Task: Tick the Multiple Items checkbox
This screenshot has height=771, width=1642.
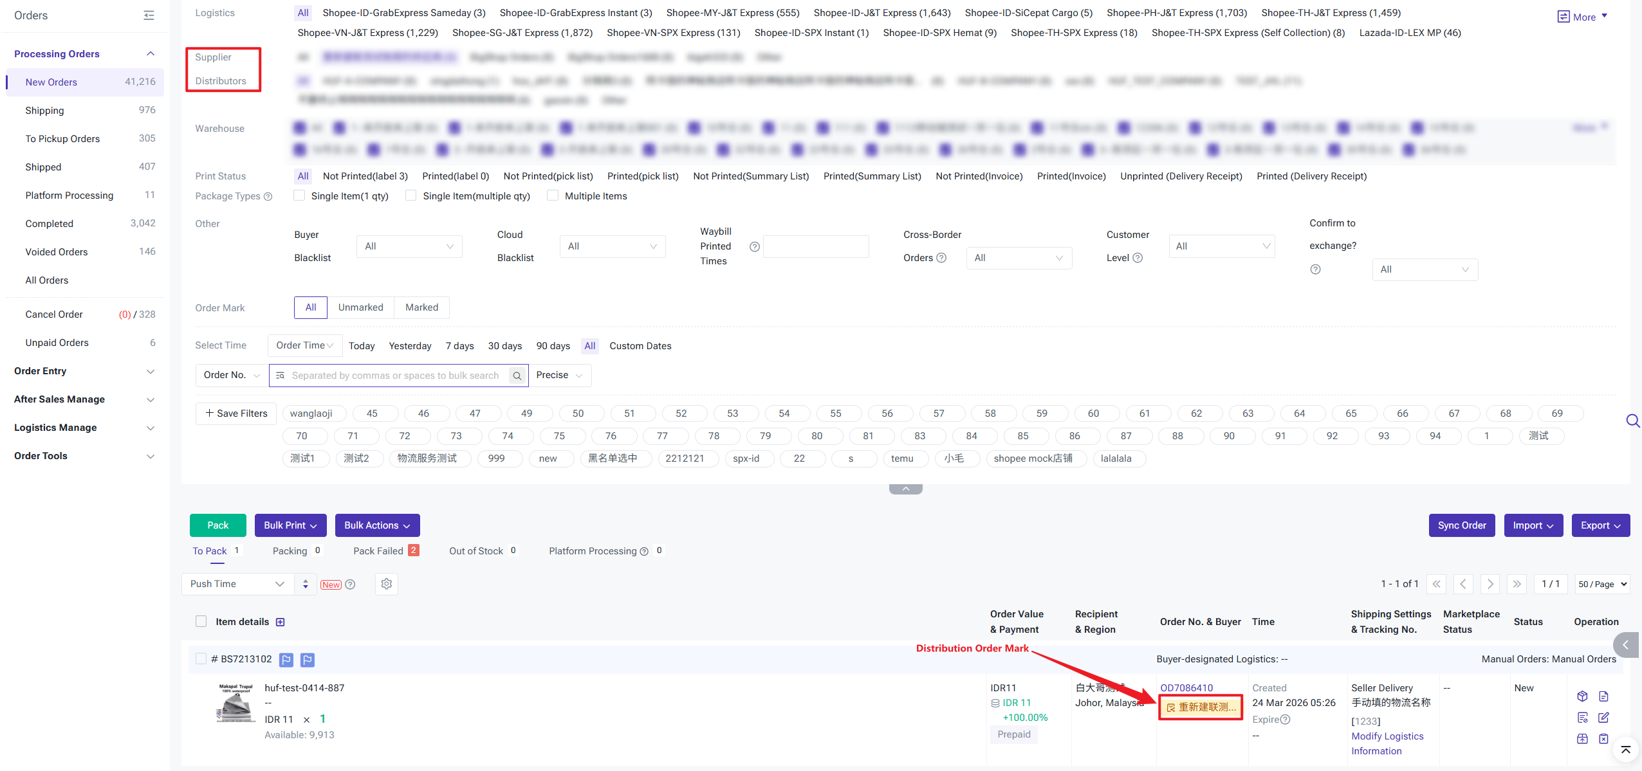Action: click(553, 195)
